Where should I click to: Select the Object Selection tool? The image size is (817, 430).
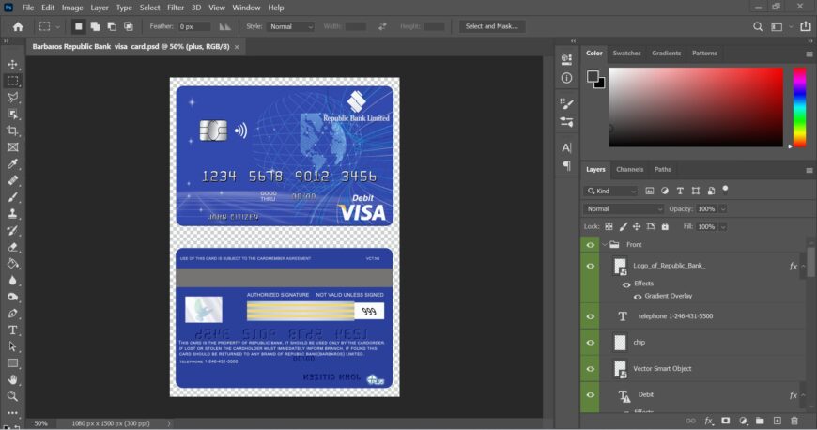click(12, 115)
